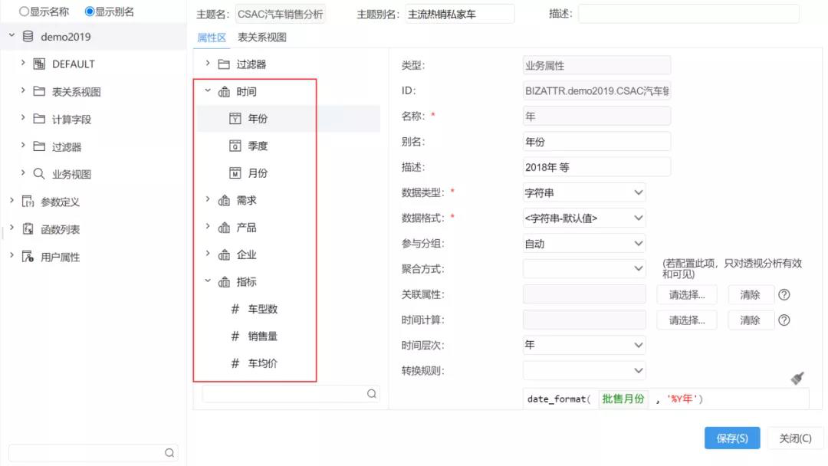Expand the 产品 group
This screenshot has width=828, height=466.
(208, 226)
